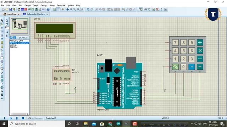Viewport: 227px width, 127px height.
Task: Click the Rotate clockwise icon
Action: [7, 20]
